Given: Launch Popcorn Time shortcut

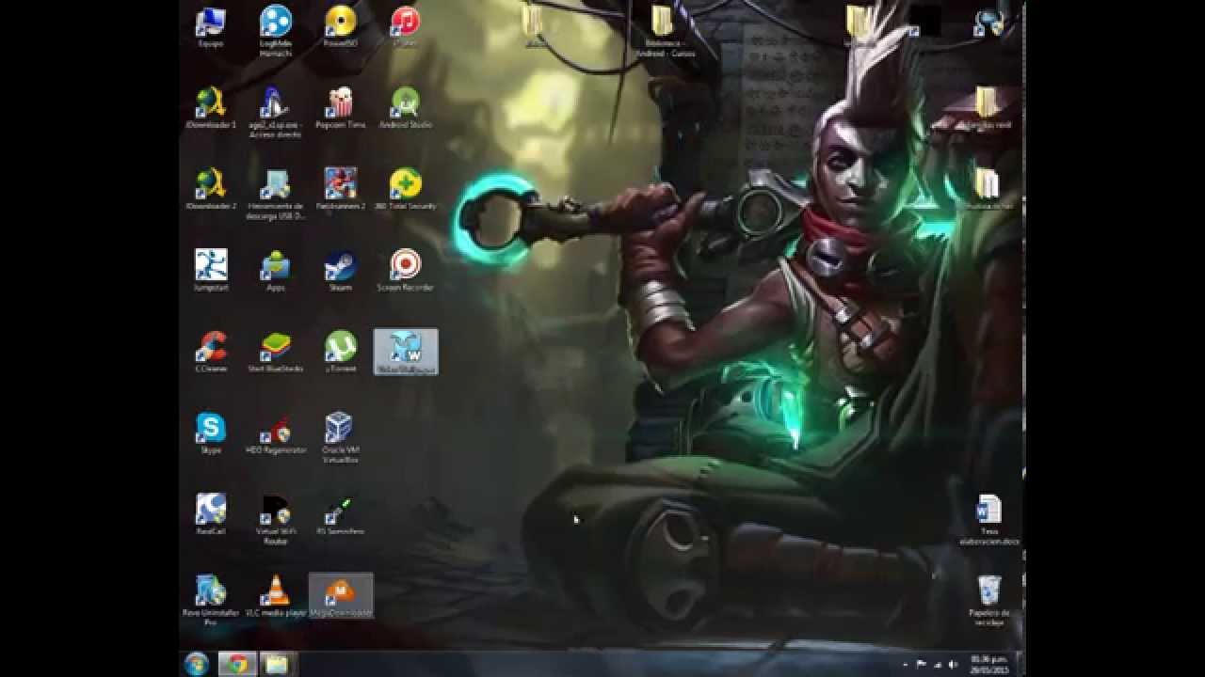Looking at the screenshot, I should (340, 107).
